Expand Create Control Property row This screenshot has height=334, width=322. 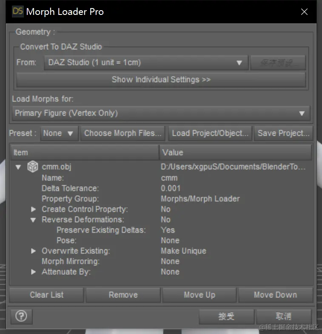[33, 209]
